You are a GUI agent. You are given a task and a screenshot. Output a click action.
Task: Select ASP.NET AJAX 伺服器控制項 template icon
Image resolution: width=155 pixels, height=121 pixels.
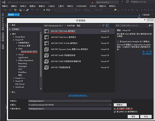pos(46,55)
